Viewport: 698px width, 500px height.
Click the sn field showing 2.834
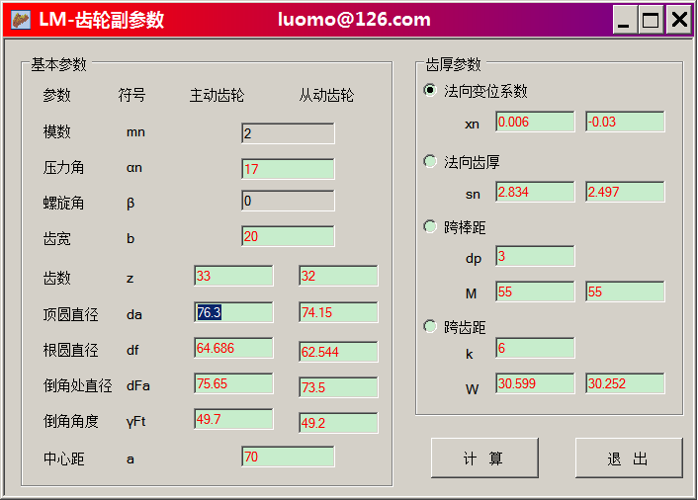[x=535, y=192]
